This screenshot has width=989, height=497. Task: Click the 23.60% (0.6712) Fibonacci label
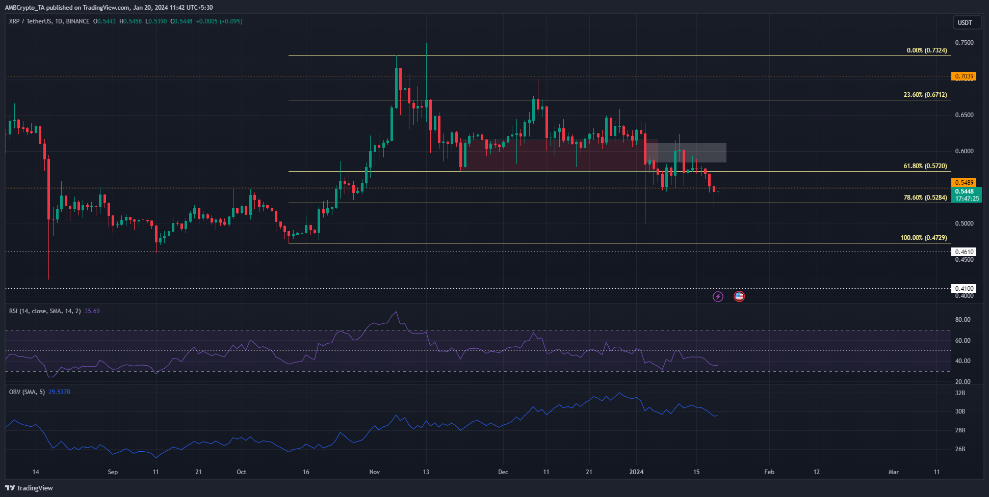click(925, 95)
